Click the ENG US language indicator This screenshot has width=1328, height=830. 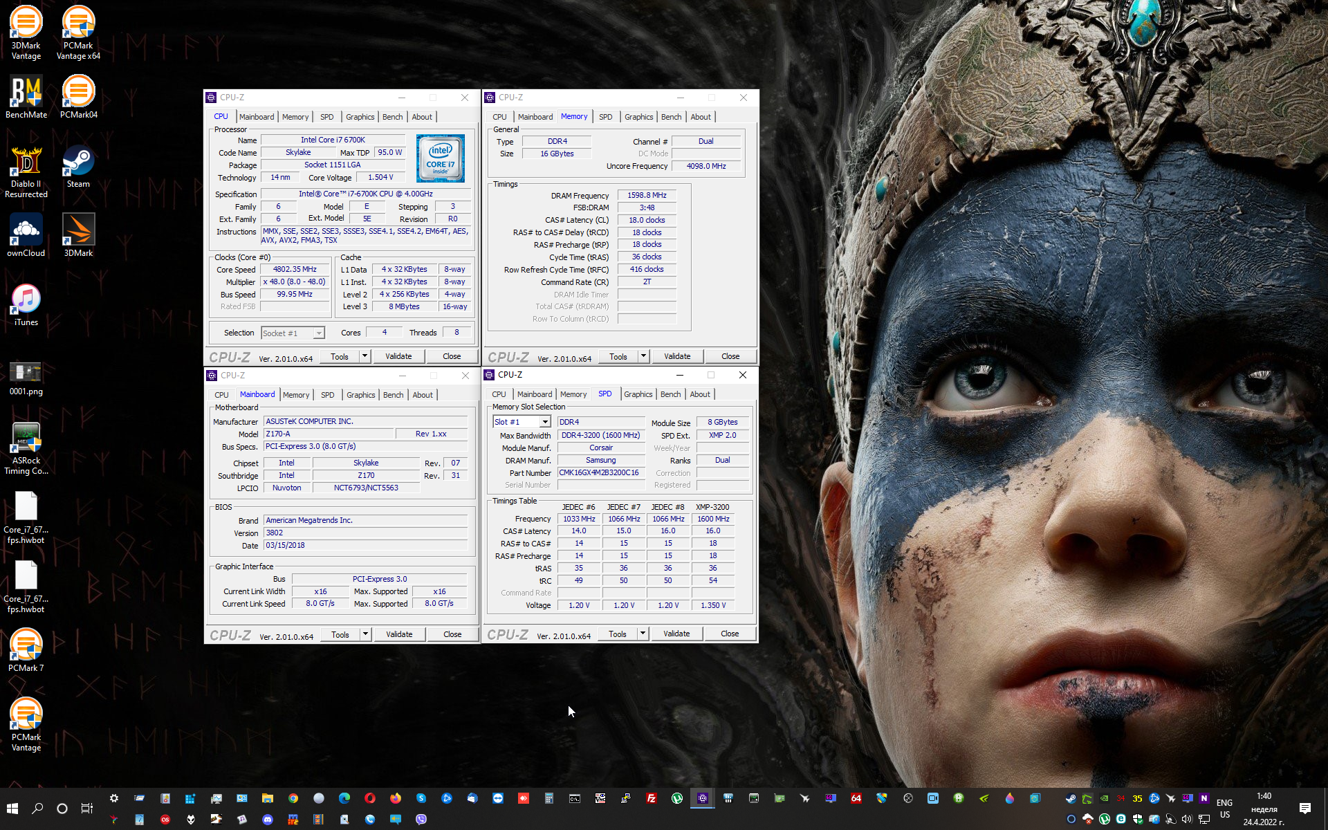point(1225,809)
